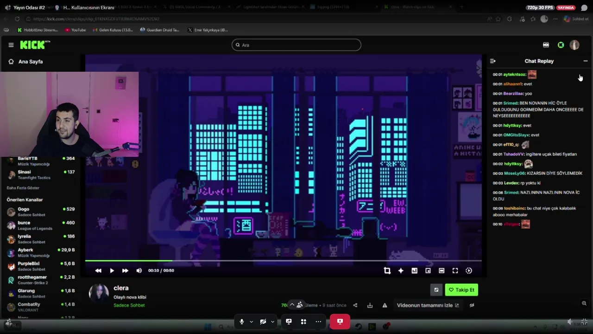Select Ayberk in recommended channels

click(41, 253)
